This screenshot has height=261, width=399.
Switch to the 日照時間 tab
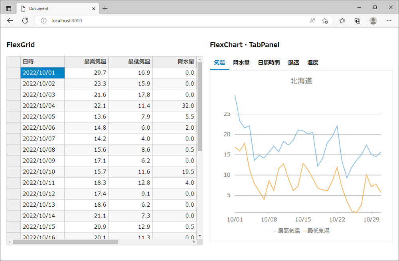tap(269, 63)
